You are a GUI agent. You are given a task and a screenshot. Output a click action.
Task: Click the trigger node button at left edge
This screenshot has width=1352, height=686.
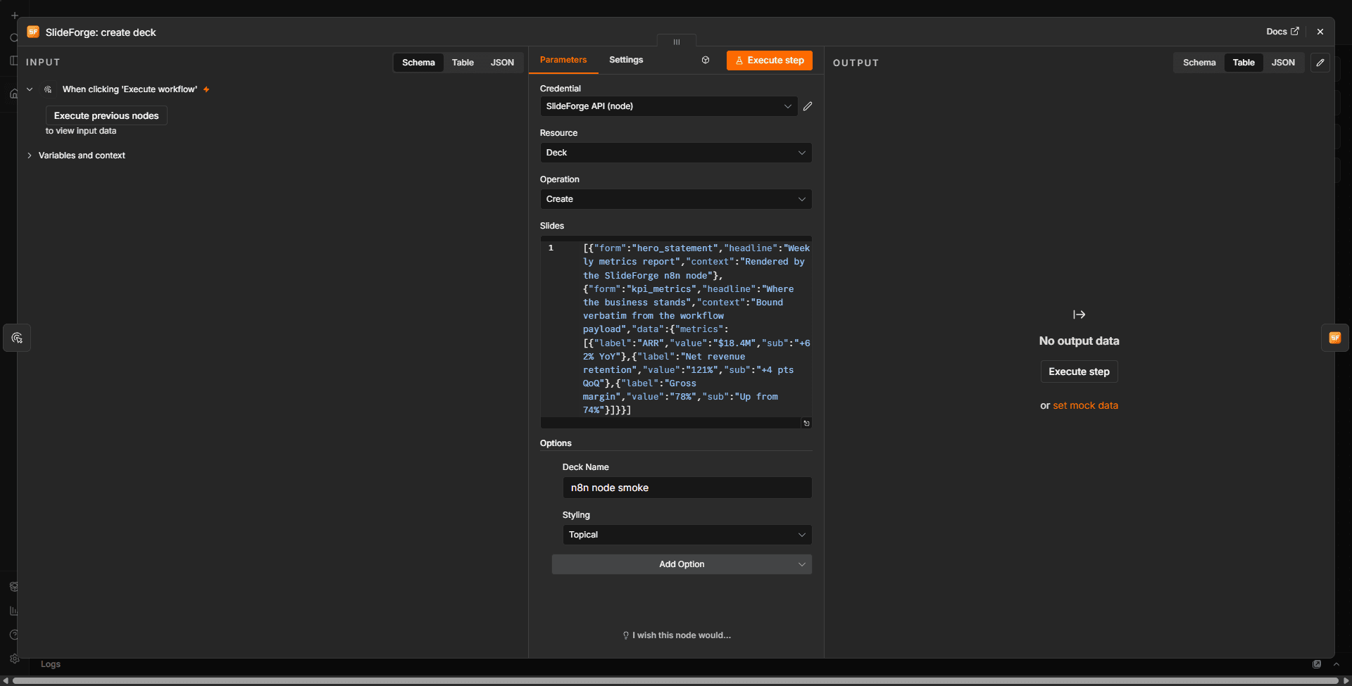click(17, 338)
